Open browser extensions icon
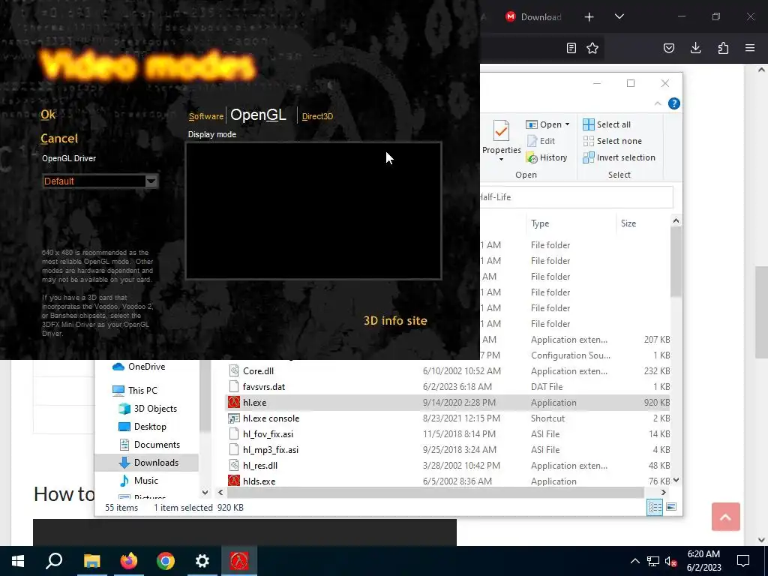The image size is (768, 576). [x=723, y=48]
